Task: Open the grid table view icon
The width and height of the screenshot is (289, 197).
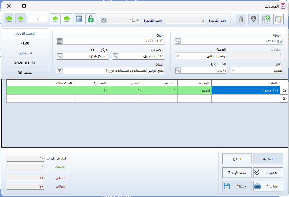Action: pyautogui.click(x=79, y=19)
